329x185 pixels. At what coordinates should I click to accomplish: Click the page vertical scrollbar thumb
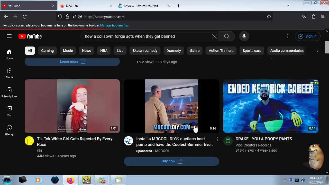[327, 47]
